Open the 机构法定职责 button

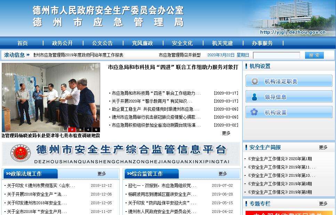click(289, 81)
